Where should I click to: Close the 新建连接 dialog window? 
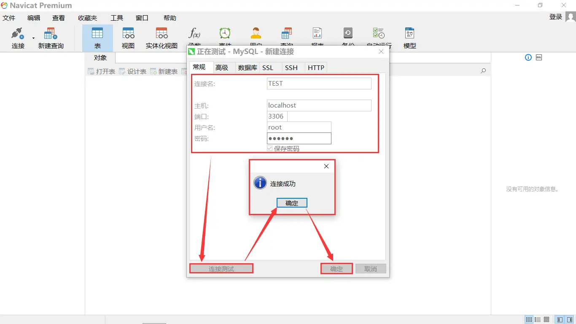click(381, 51)
